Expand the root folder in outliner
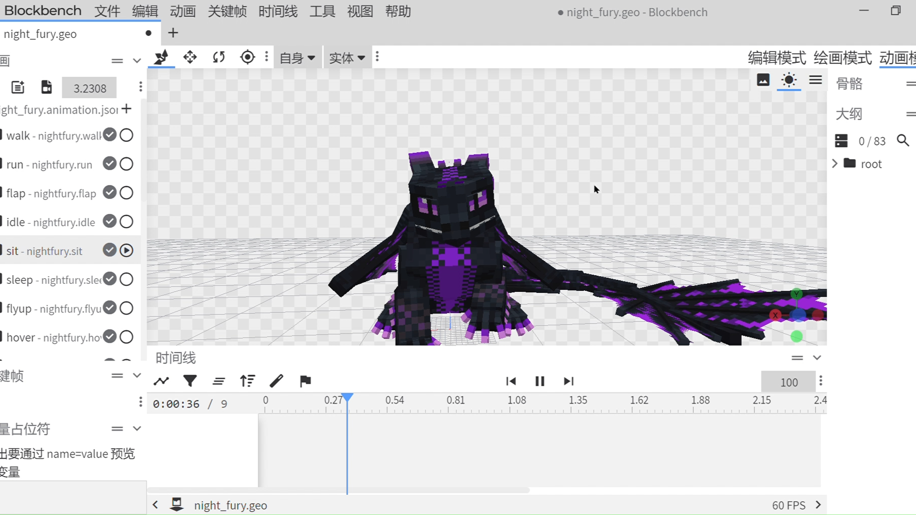 coord(835,164)
